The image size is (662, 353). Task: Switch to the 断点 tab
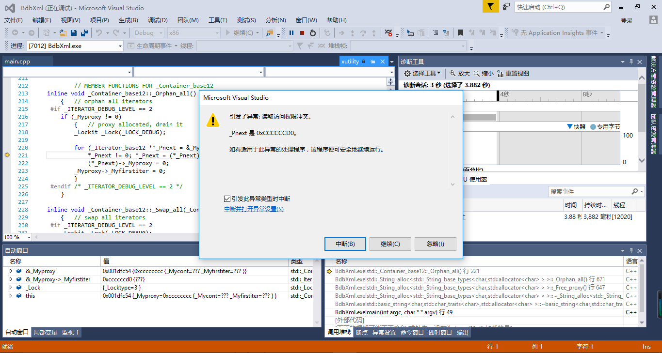362,333
